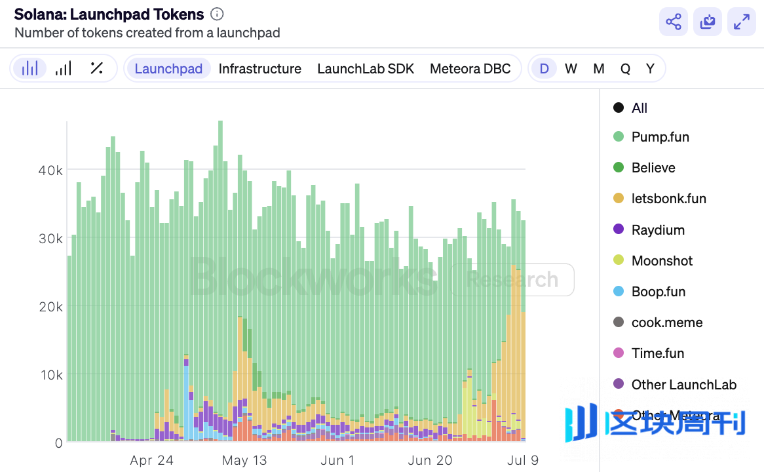
Task: Click the 30k y-axis label
Action: [x=50, y=239]
